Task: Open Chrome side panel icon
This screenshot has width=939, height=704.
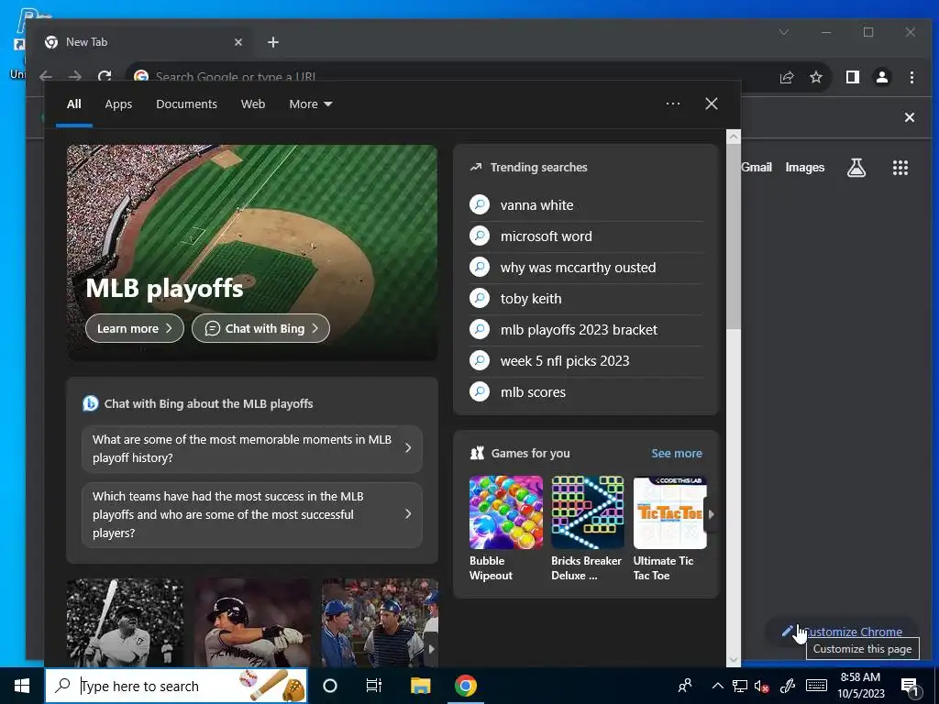Action: click(x=853, y=77)
